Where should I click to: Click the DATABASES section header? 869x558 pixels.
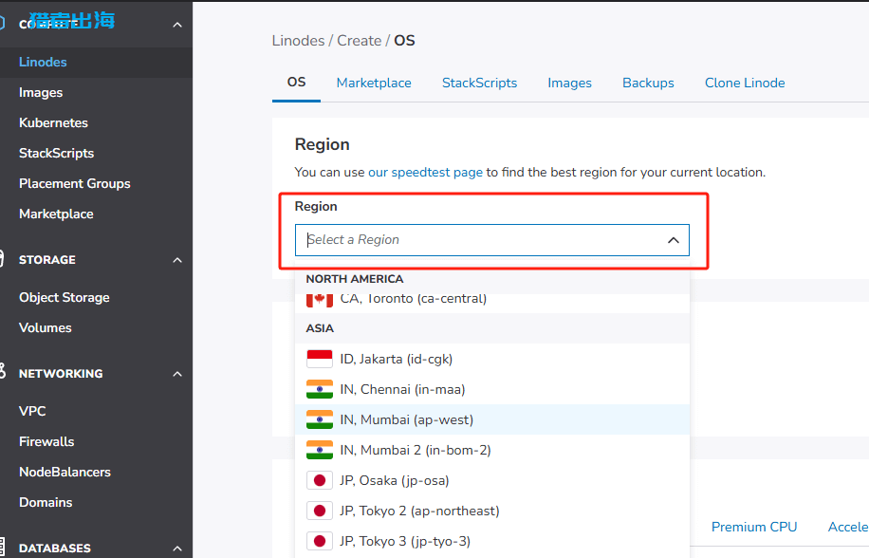coord(55,549)
